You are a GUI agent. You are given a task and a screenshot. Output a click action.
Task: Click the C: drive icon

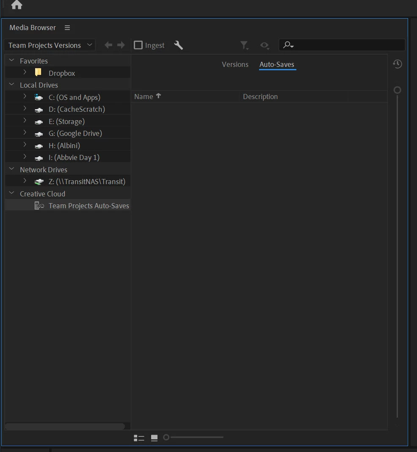coord(39,97)
